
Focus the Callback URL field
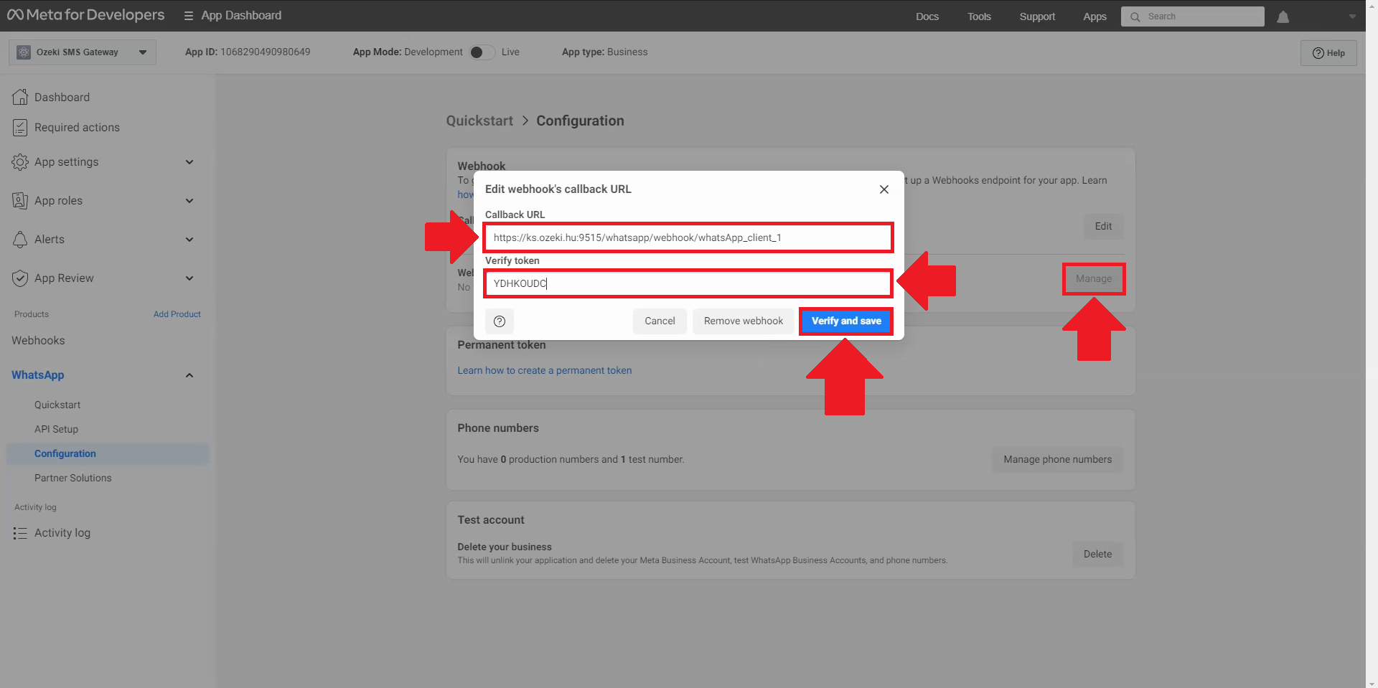coord(688,237)
